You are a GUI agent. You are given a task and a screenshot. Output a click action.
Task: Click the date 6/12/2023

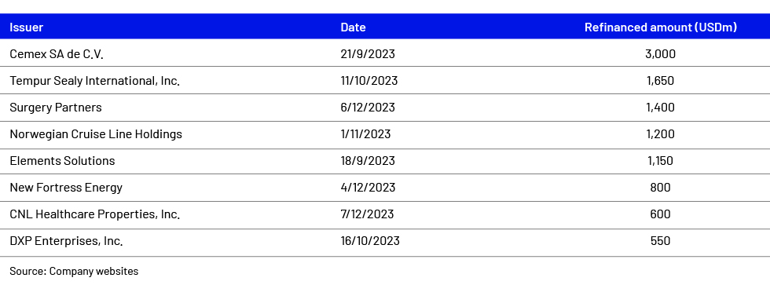tap(368, 108)
